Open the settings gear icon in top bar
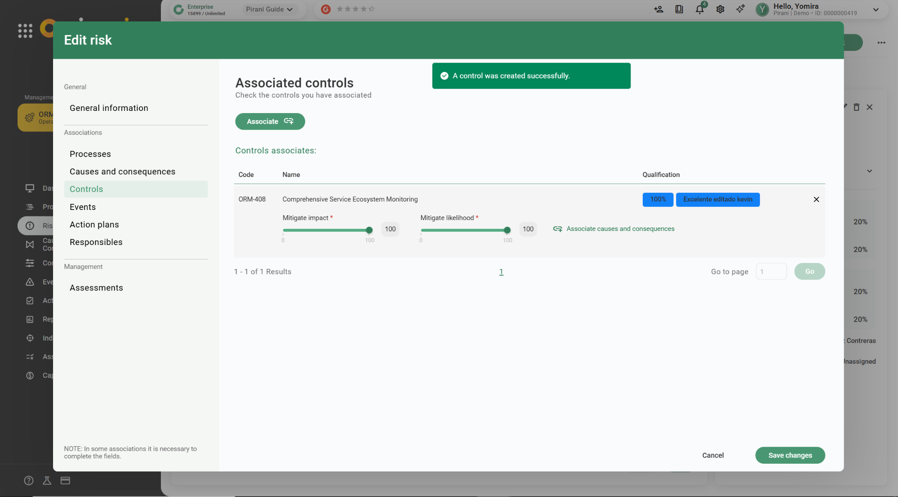This screenshot has width=898, height=497. 720,9
